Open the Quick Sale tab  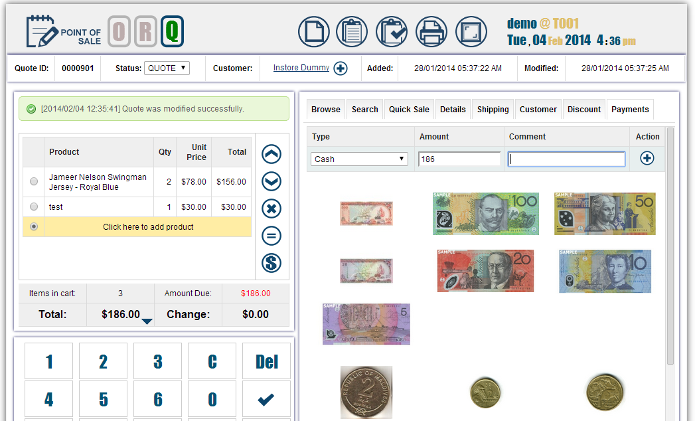[409, 109]
